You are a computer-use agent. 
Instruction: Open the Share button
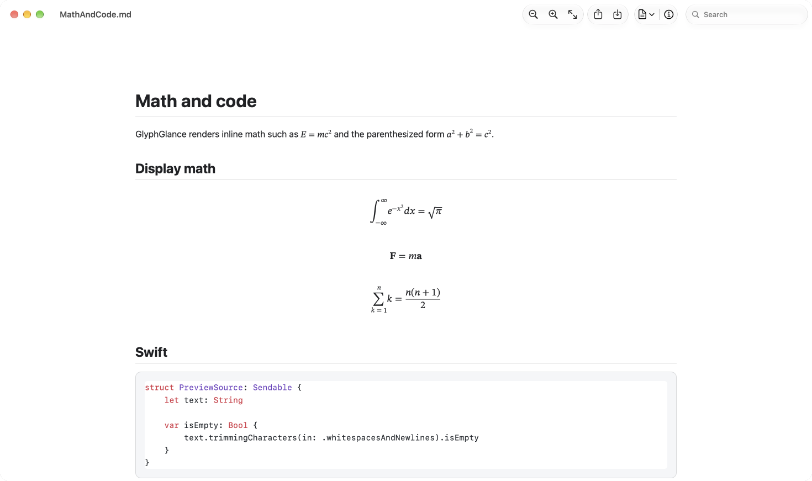[x=598, y=14]
